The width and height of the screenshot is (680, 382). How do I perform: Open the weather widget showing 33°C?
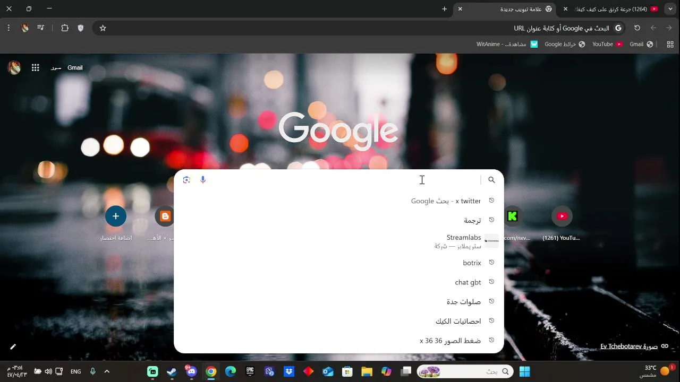click(656, 371)
